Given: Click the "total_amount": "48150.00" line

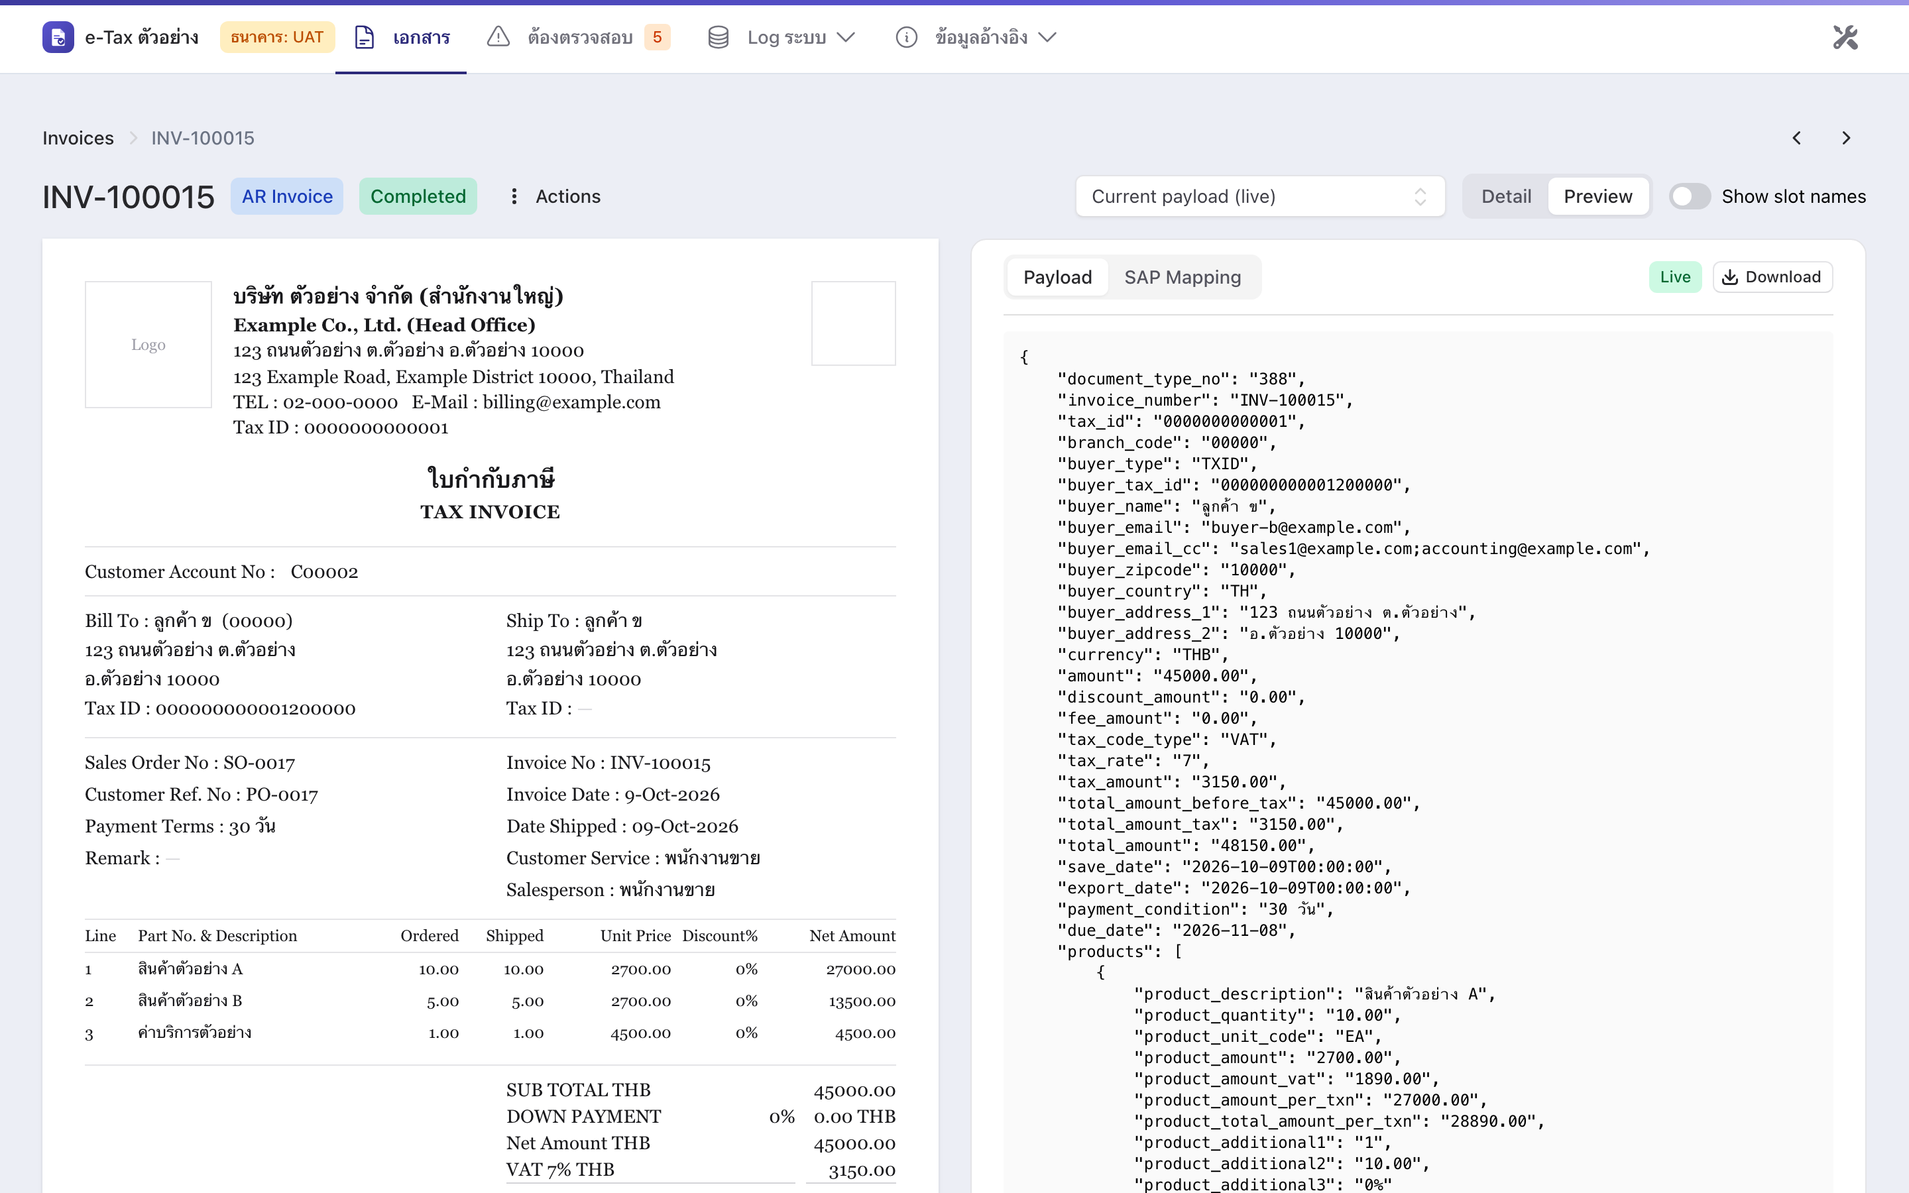Looking at the screenshot, I should (x=1186, y=846).
